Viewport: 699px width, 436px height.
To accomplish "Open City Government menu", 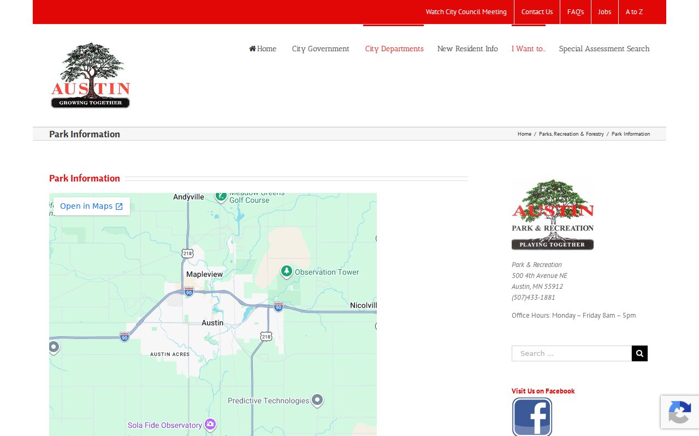I will click(x=321, y=49).
